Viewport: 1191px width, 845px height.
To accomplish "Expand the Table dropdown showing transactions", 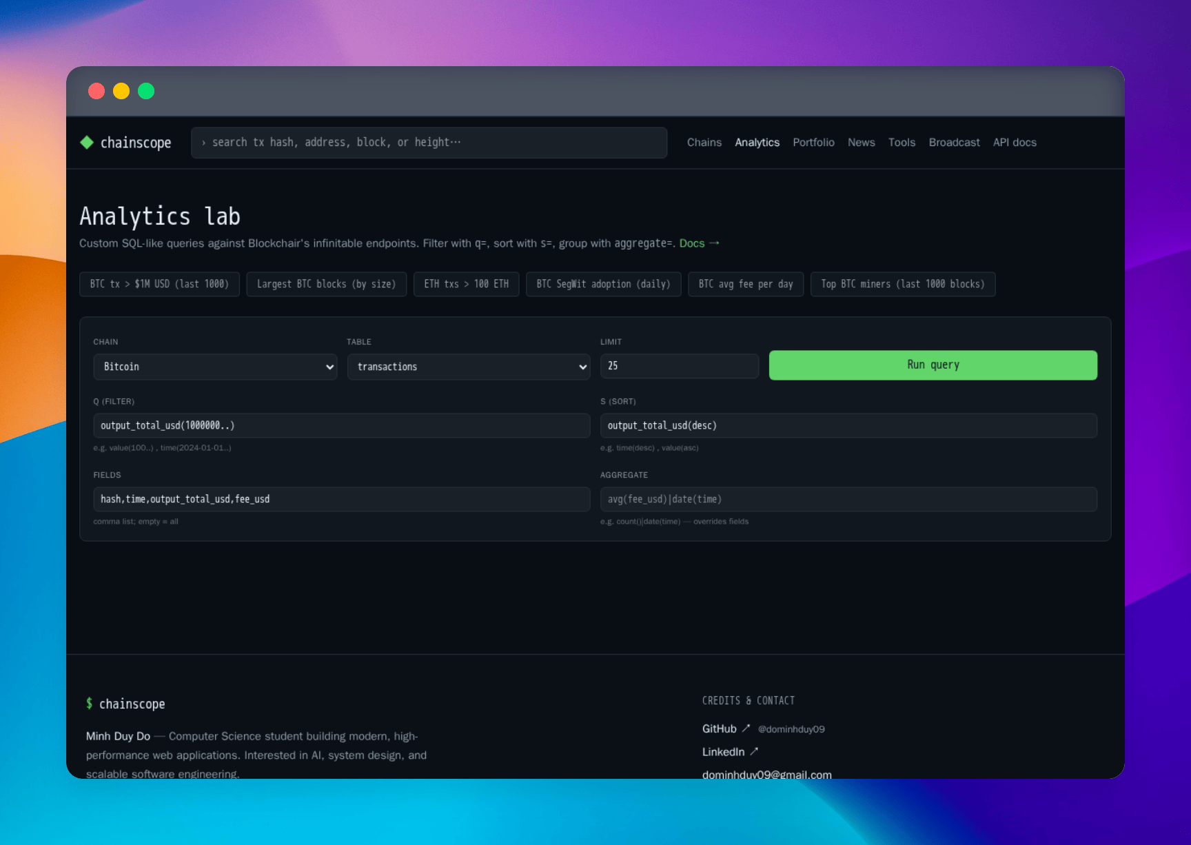I will (469, 367).
